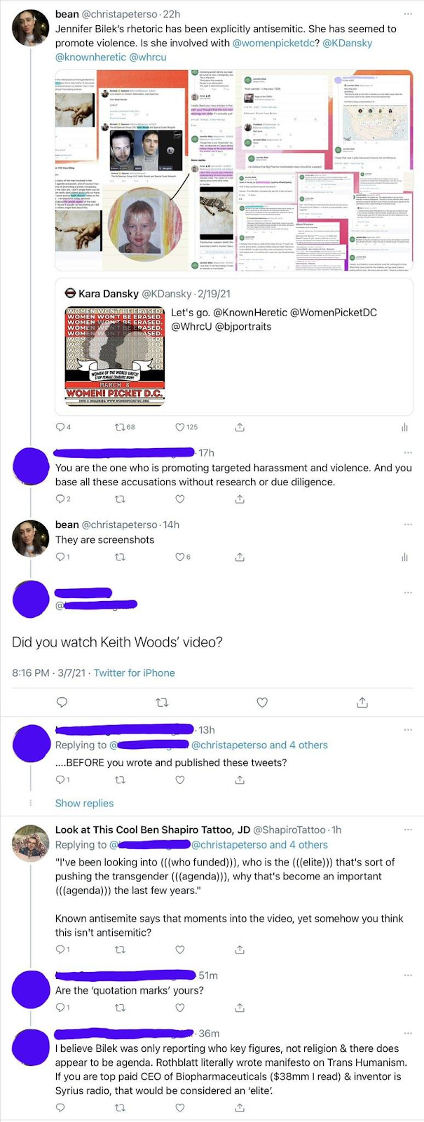This screenshot has width=424, height=1122.
Task: Like the 'Did you watch Keith Woods' tweet
Action: [262, 702]
